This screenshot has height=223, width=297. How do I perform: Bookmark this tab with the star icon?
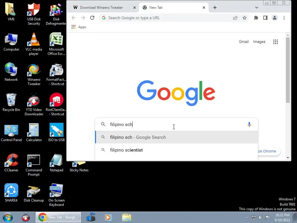point(245,18)
